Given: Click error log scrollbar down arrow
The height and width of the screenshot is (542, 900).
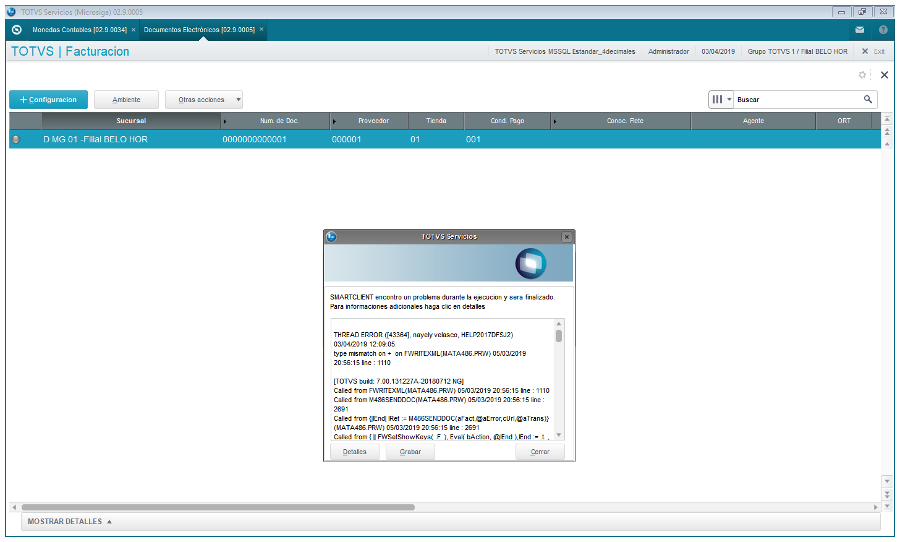Looking at the screenshot, I should click(559, 435).
